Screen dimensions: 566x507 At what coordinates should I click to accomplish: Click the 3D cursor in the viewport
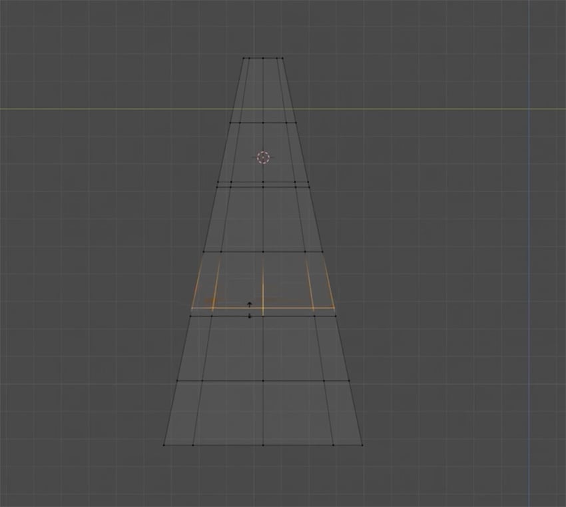coord(262,158)
